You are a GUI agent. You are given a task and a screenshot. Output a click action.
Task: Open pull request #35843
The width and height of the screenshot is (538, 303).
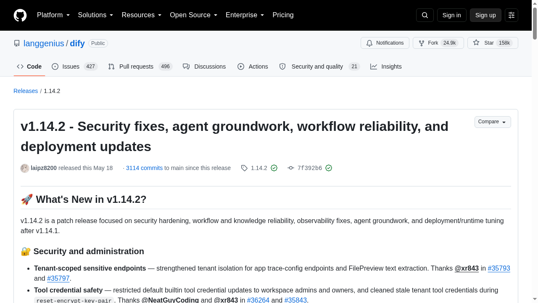[295, 300]
